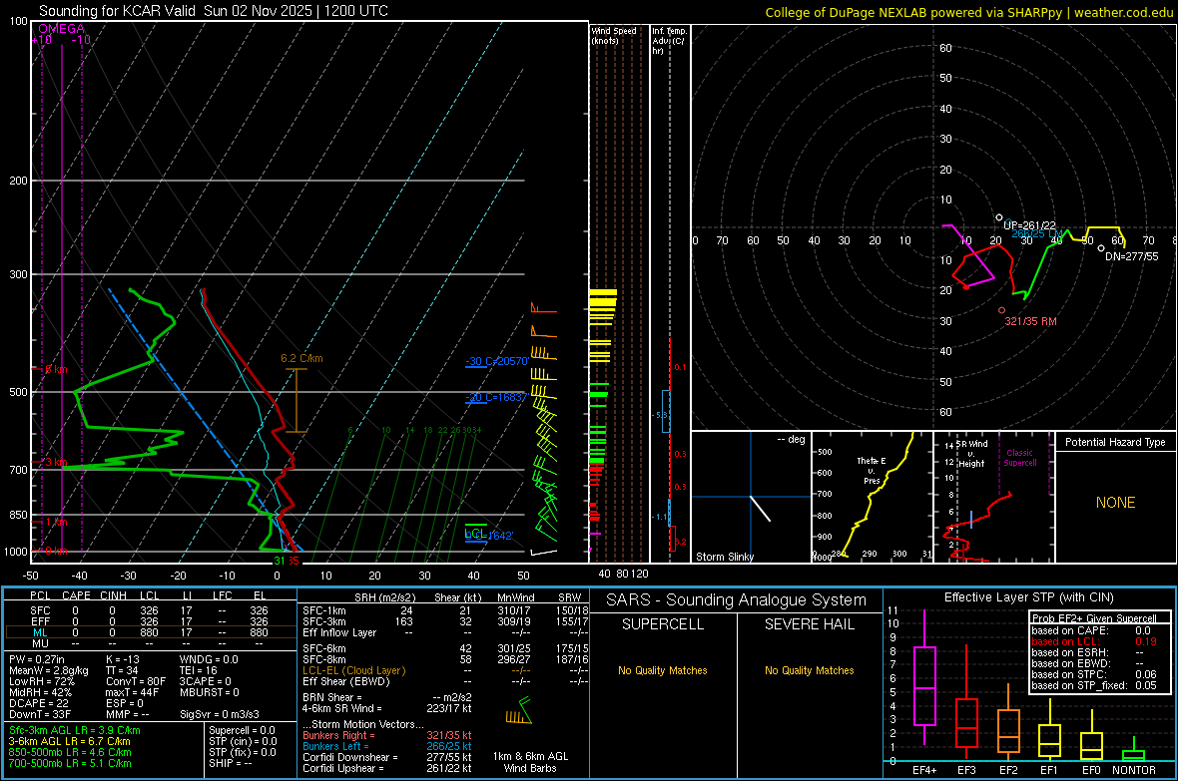
Task: Select the UP=261/22 hodograph marker label
Action: click(x=1029, y=225)
